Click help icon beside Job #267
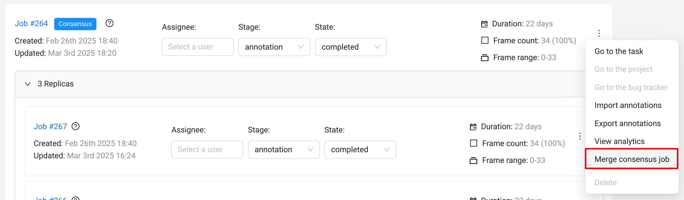This screenshot has height=200, width=684. click(76, 126)
